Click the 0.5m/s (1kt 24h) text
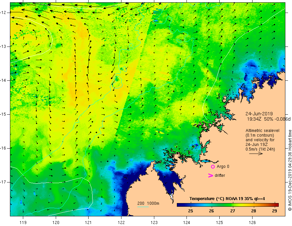Viewport: 292px width, 226px height. [260, 149]
